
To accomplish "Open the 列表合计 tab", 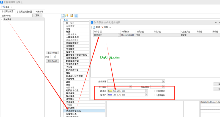I will click(39, 12).
